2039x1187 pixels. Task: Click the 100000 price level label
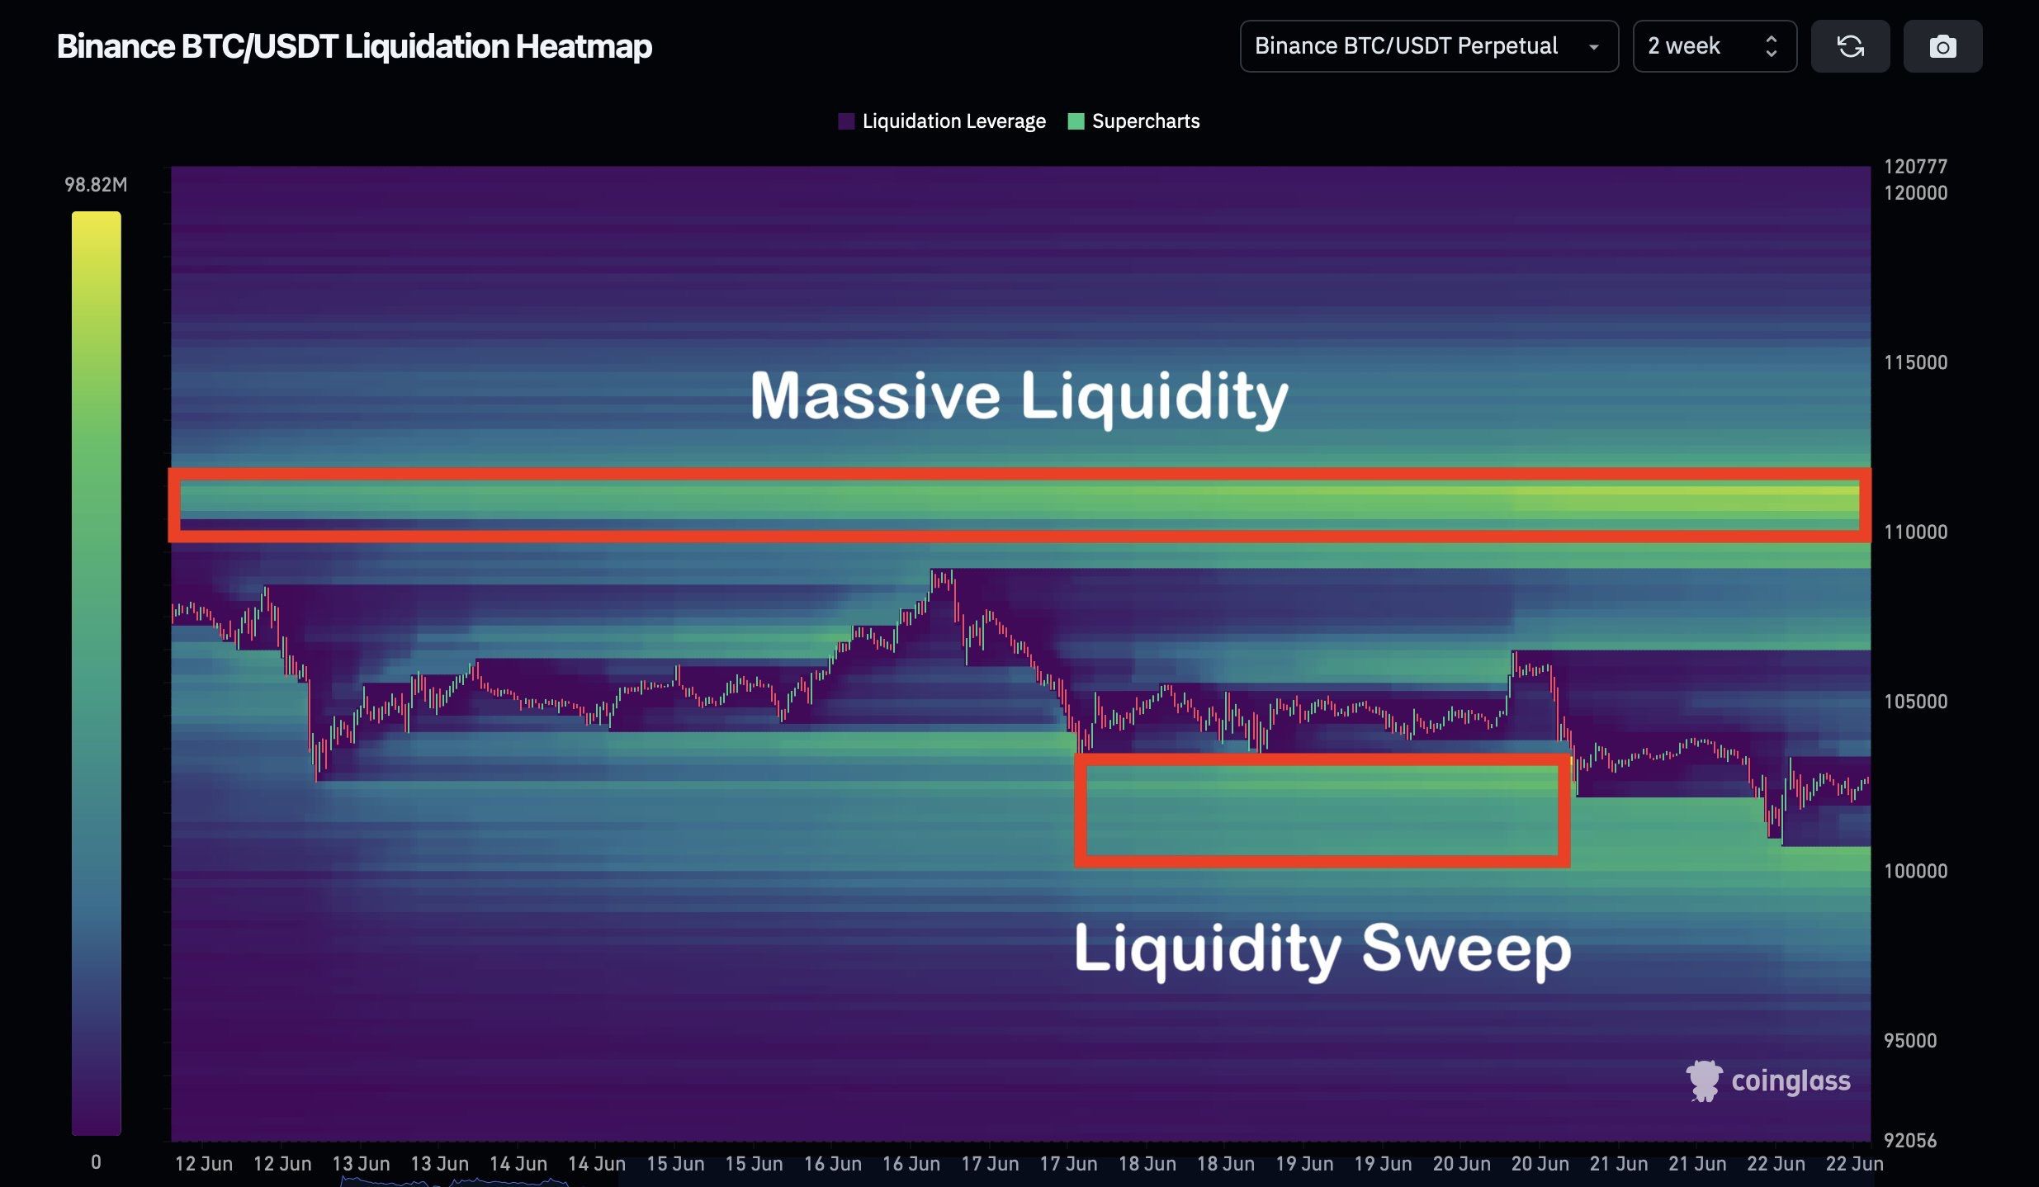(x=1915, y=871)
